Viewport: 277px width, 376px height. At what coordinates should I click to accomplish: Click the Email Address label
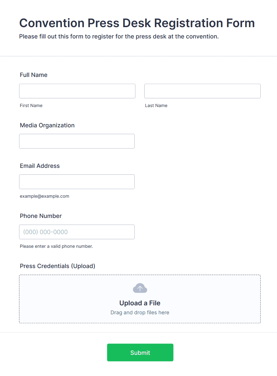pos(40,166)
